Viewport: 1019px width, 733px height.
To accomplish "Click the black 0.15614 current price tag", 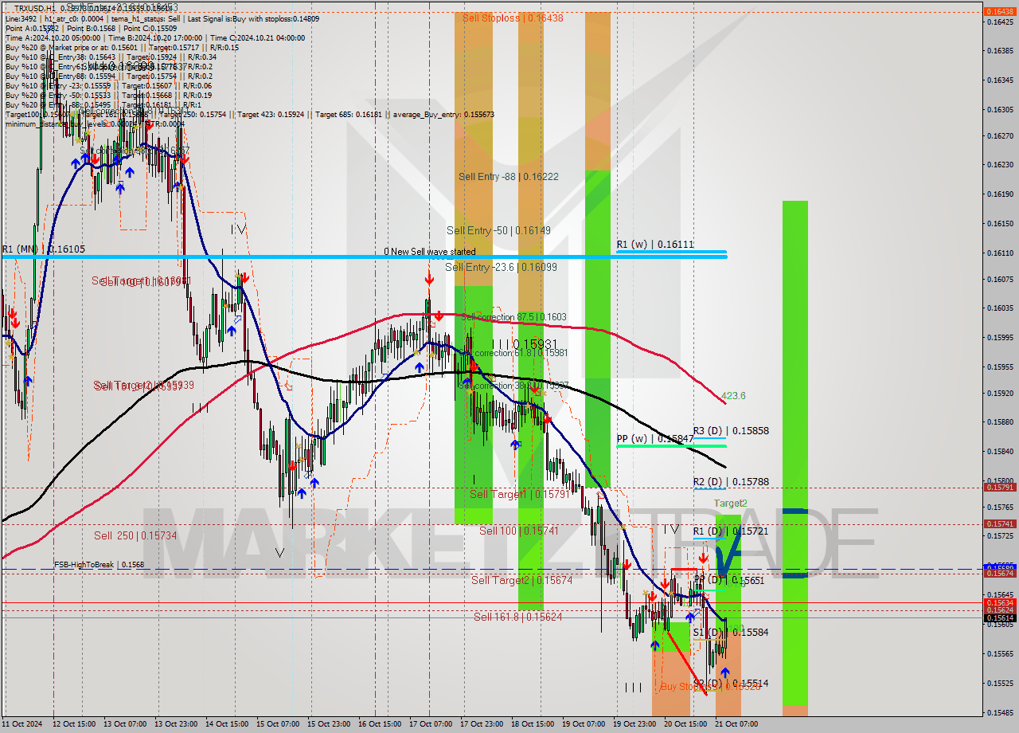I will tap(999, 617).
